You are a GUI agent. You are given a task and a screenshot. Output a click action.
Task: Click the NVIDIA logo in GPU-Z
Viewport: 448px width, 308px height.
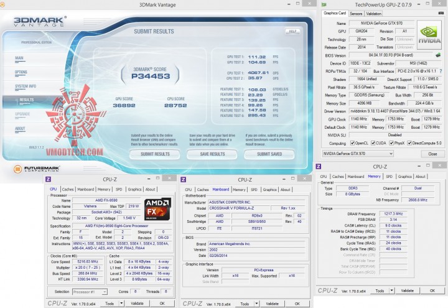coord(429,35)
